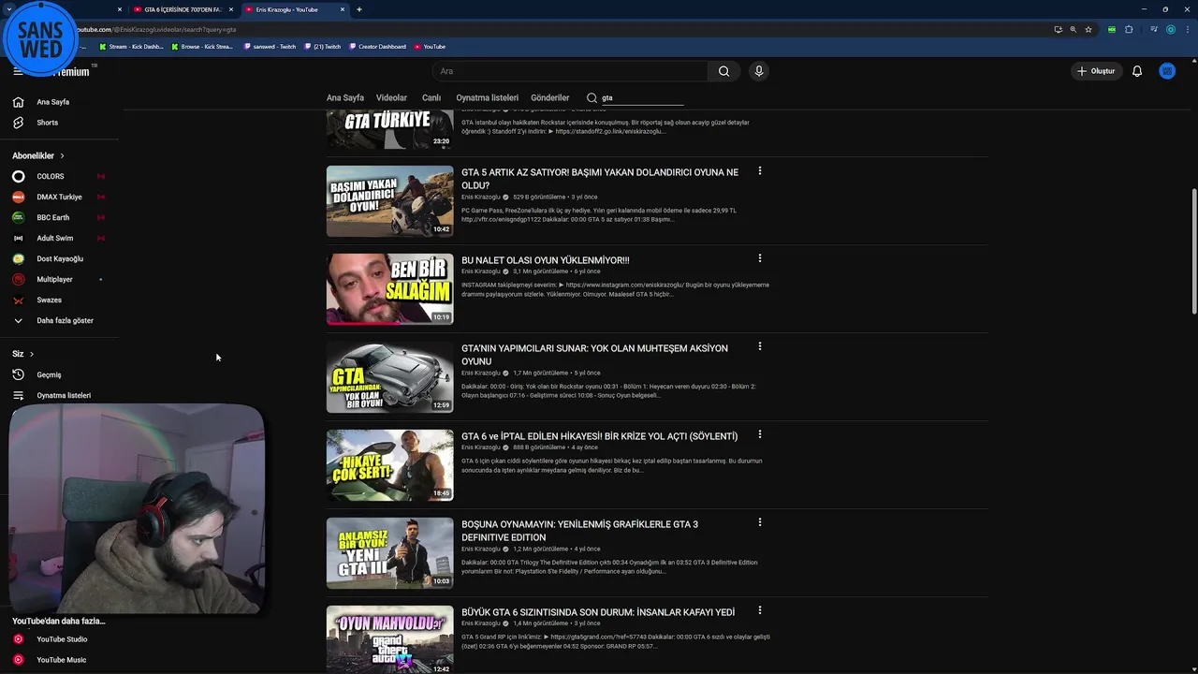Open video title BU NALET OLASI OYUN YÜKLENMİYOR
Image resolution: width=1198 pixels, height=674 pixels.
pos(546,260)
